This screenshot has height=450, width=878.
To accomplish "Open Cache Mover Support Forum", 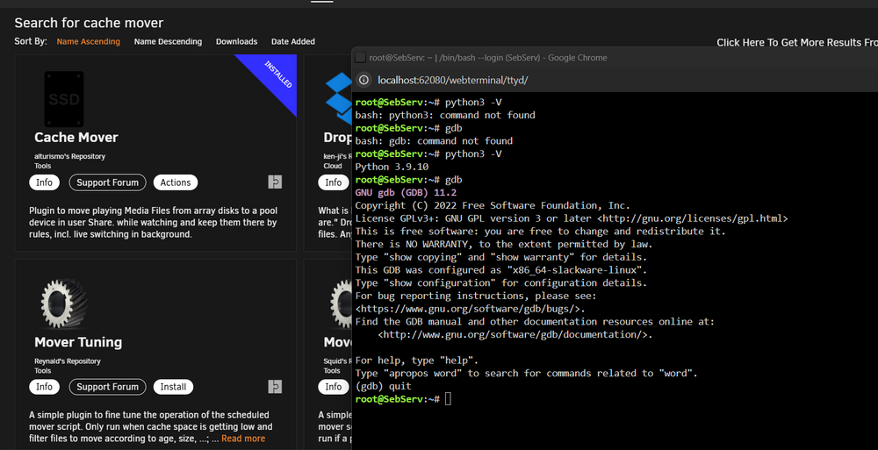I will (107, 182).
